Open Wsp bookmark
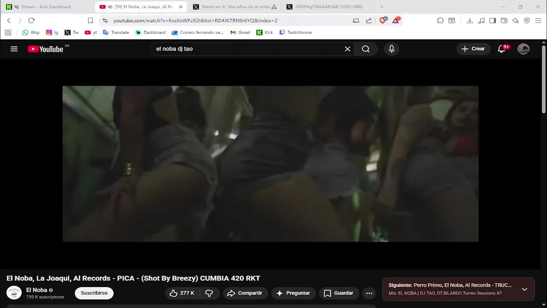The width and height of the screenshot is (547, 308). pos(31,33)
